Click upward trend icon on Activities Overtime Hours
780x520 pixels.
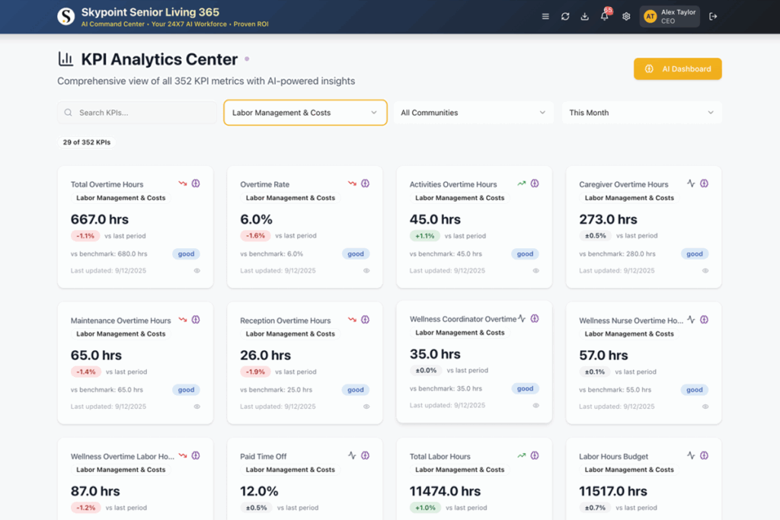tap(521, 183)
